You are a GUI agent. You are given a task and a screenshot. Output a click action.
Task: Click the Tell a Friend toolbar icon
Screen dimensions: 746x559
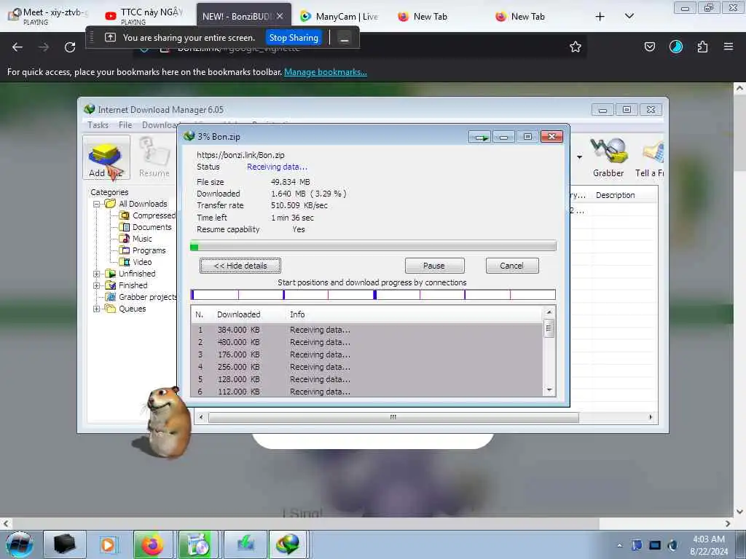650,157
